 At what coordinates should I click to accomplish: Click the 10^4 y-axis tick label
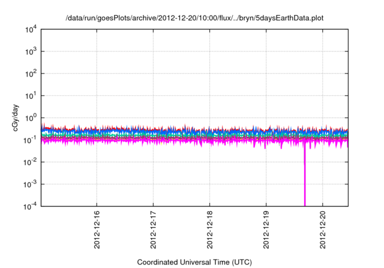click(x=31, y=29)
